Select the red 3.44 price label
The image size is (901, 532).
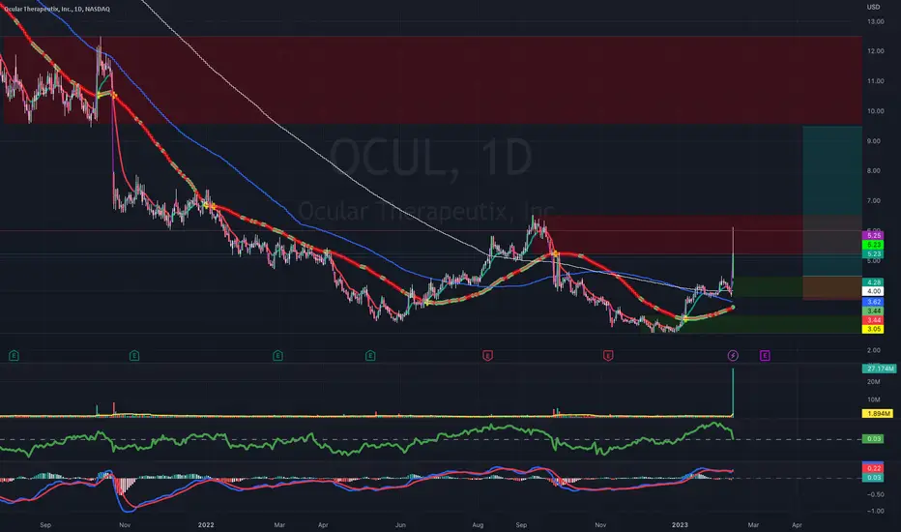point(874,320)
